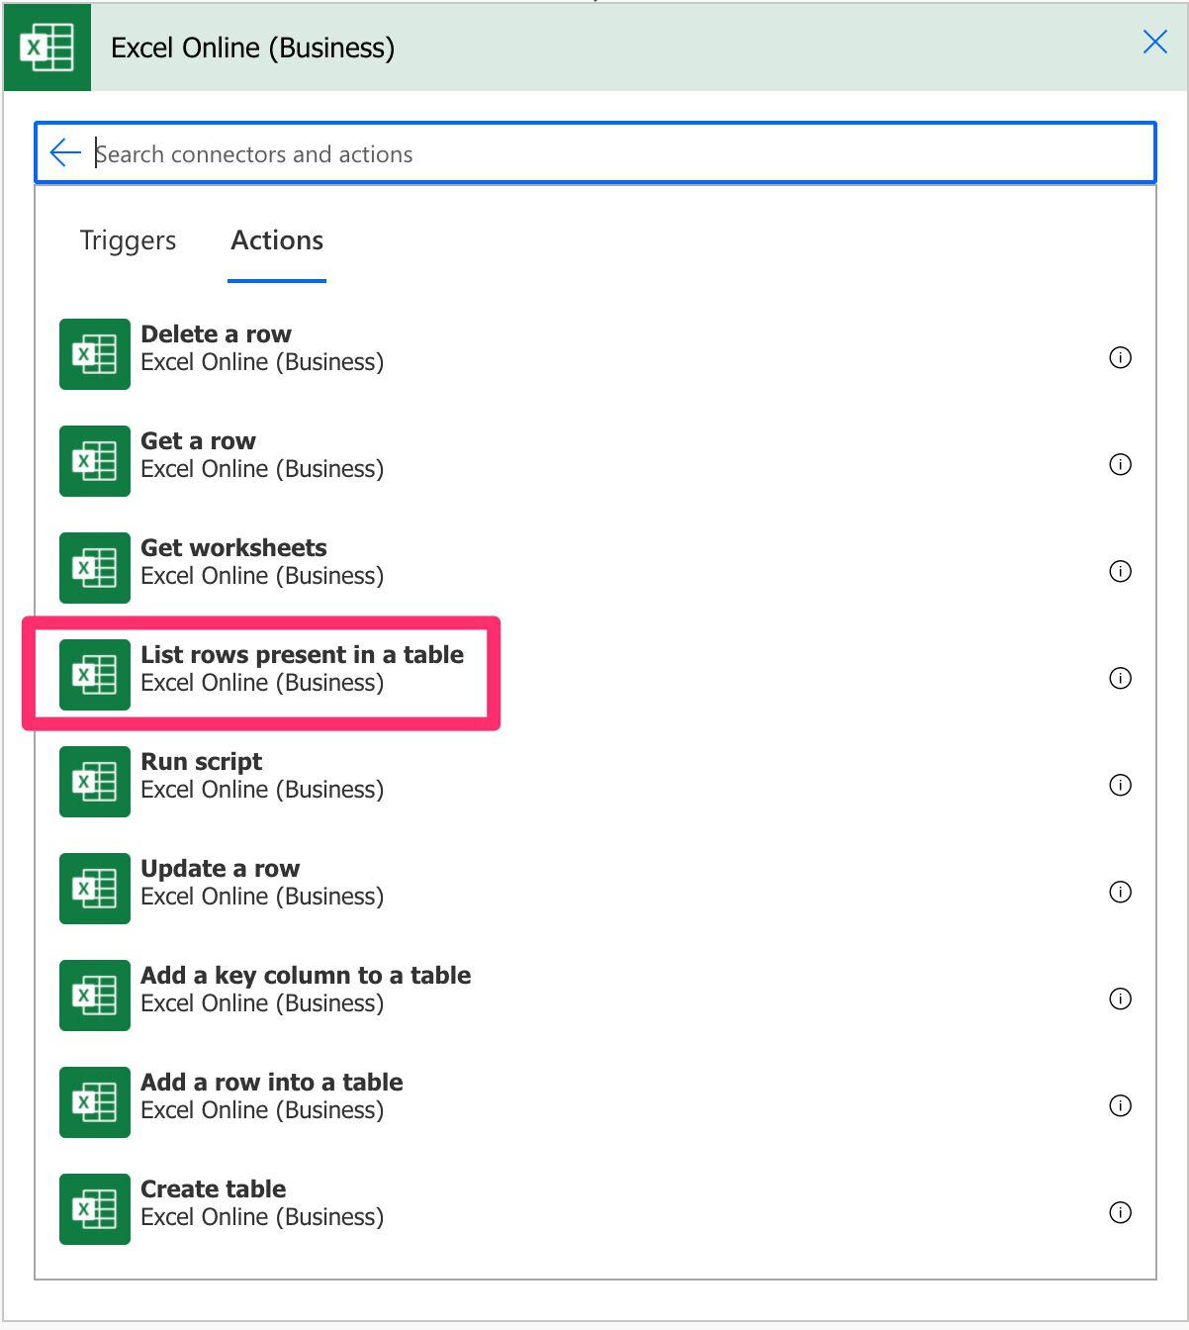The width and height of the screenshot is (1189, 1330).
Task: Click the Excel icon beside Delete a row
Action: (94, 353)
